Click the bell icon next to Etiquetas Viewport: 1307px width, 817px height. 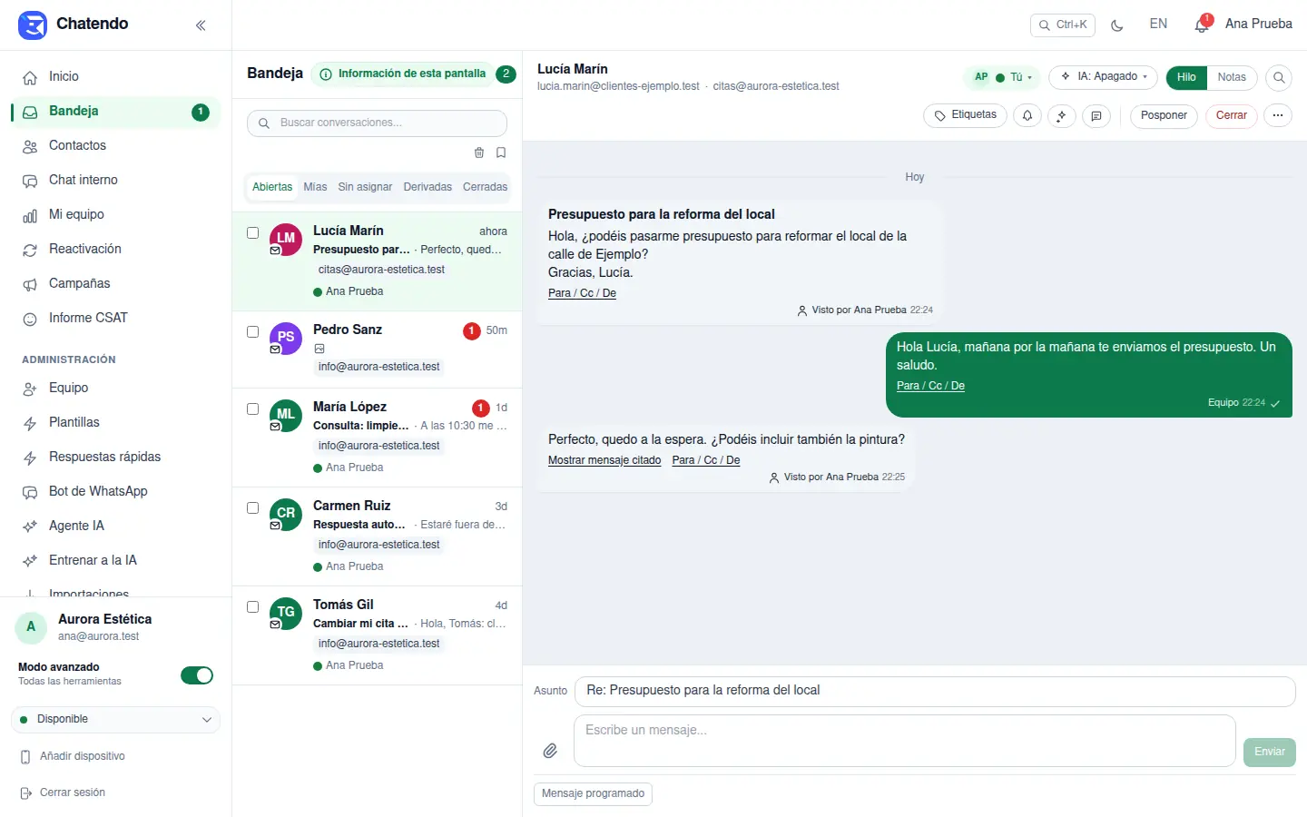pyautogui.click(x=1027, y=115)
